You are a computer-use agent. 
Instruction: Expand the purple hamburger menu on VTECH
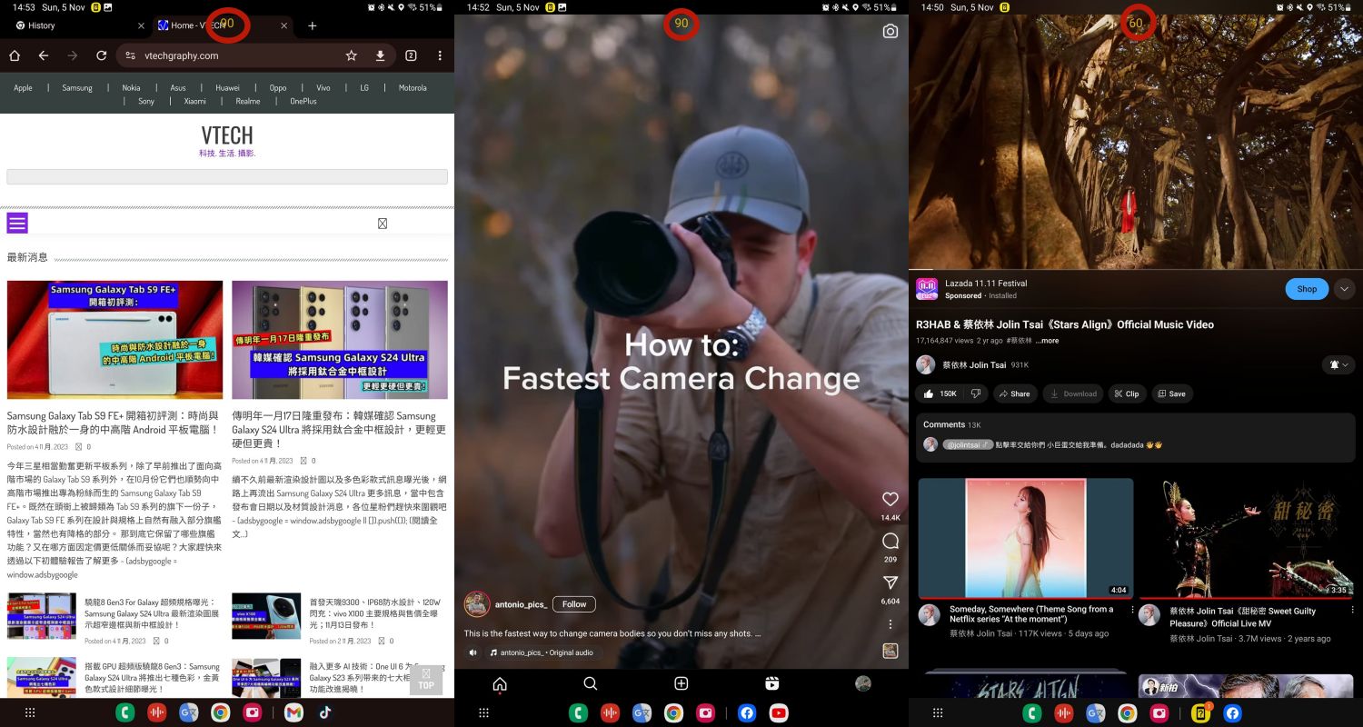tap(17, 223)
